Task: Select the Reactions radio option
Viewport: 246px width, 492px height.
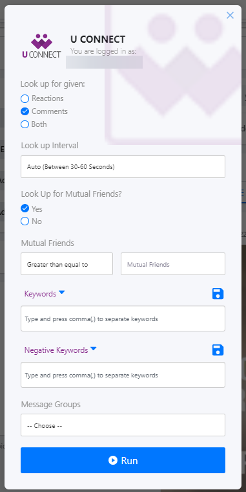Action: click(x=25, y=98)
